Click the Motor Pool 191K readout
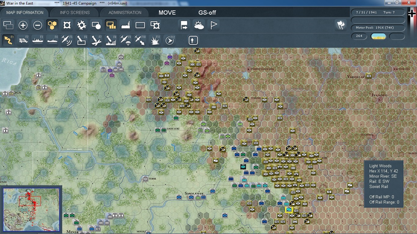The image size is (417, 234). click(x=378, y=28)
